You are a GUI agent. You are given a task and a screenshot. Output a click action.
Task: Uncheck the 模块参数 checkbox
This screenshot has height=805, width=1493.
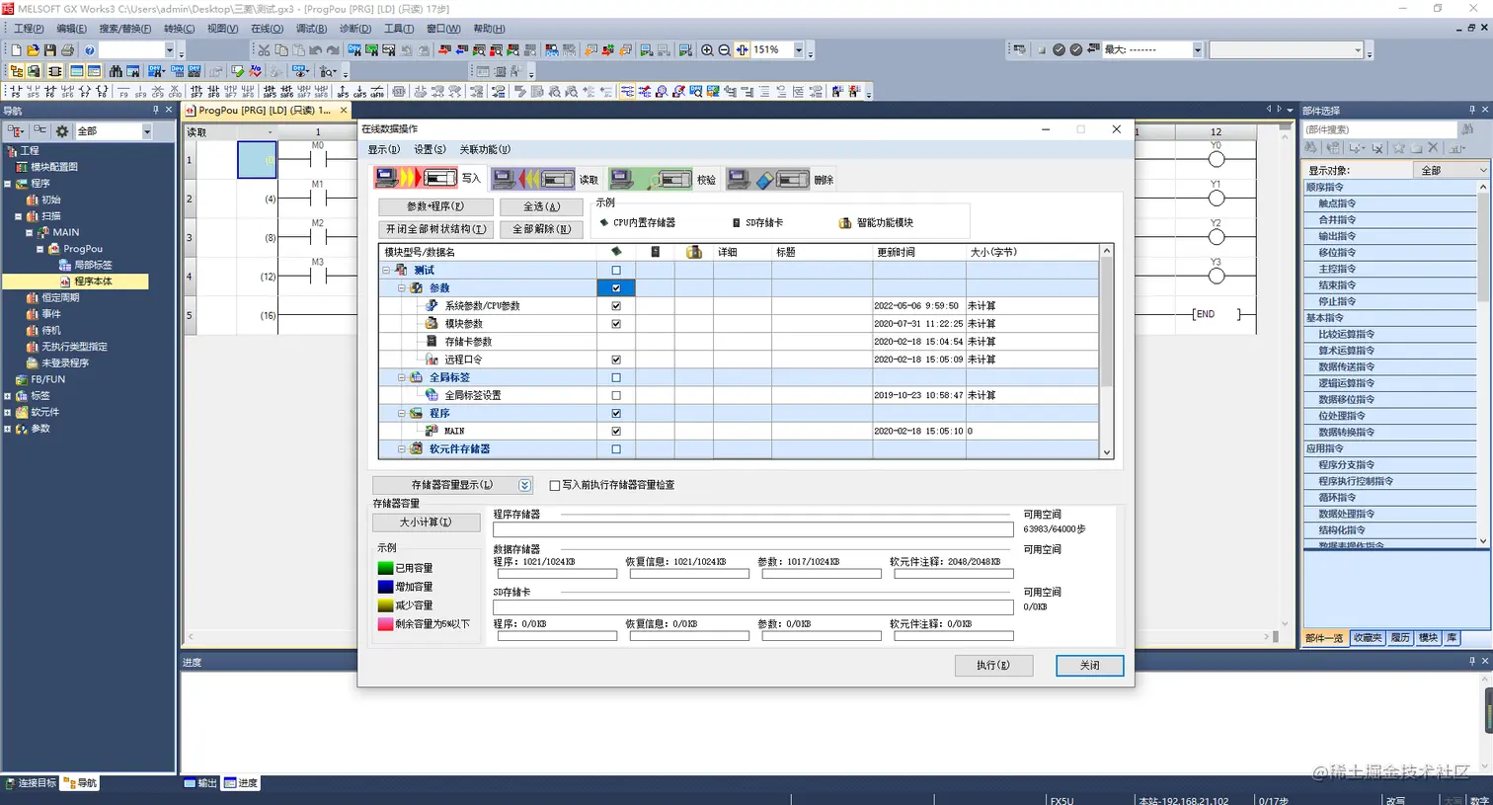[616, 324]
